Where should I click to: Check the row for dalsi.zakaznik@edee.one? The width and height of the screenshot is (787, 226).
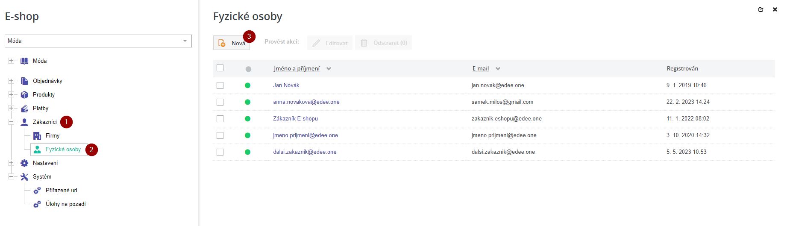220,152
